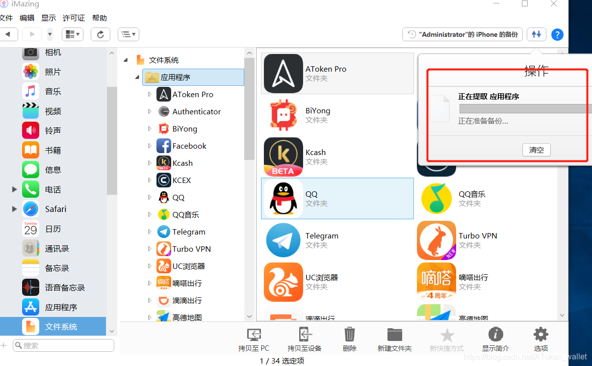Image resolution: width=592 pixels, height=366 pixels.
Task: Select the Kcash folder in grid
Action: [337, 157]
